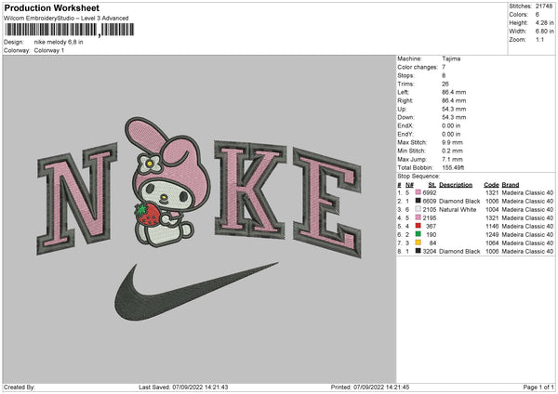The width and height of the screenshot is (558, 394).
Task: Click the Stitches value "21748"
Action: click(x=544, y=7)
